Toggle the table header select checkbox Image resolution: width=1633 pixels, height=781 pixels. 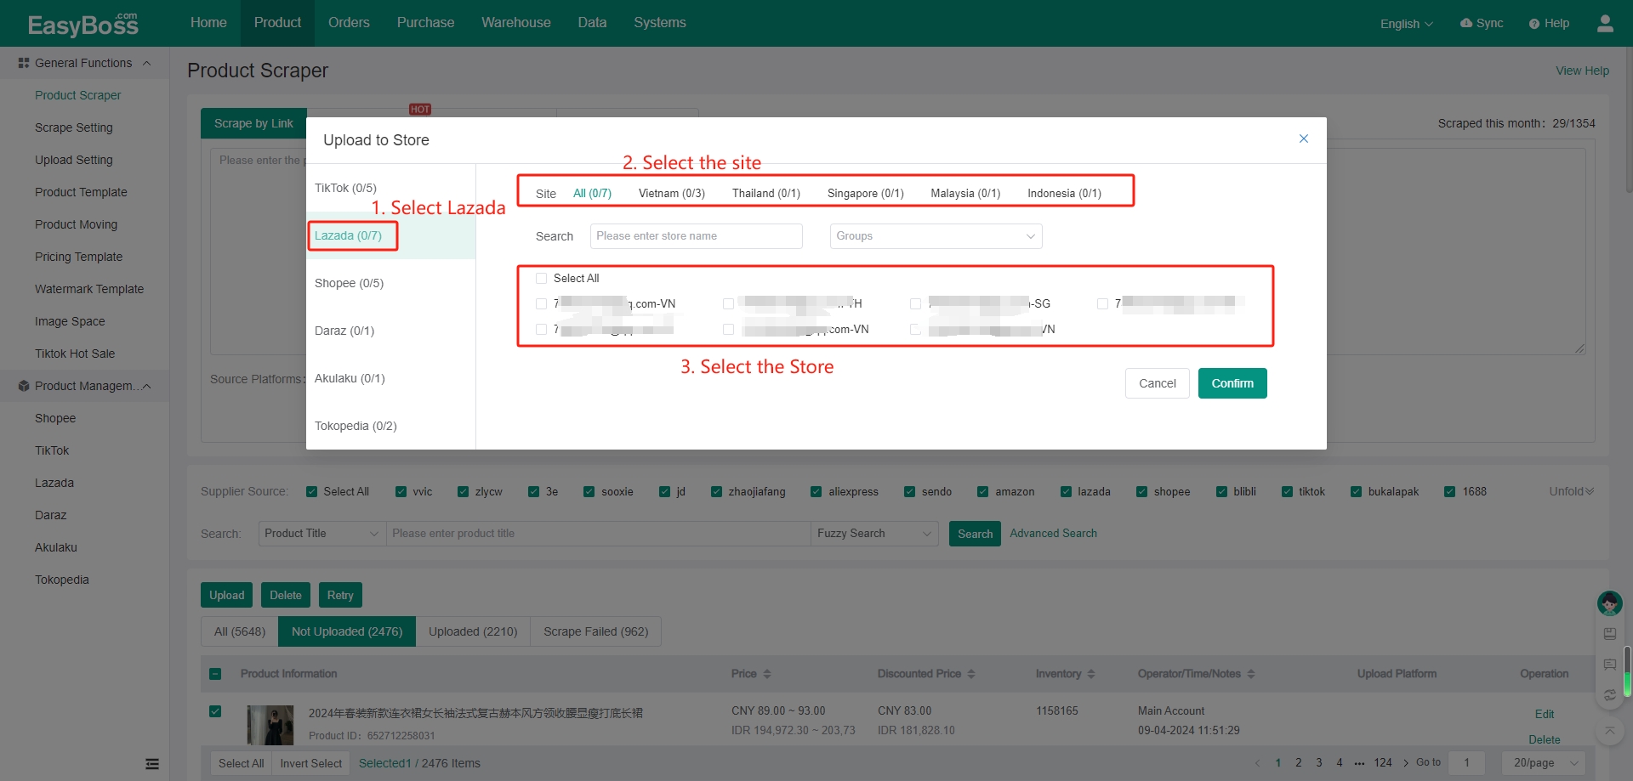pos(215,674)
